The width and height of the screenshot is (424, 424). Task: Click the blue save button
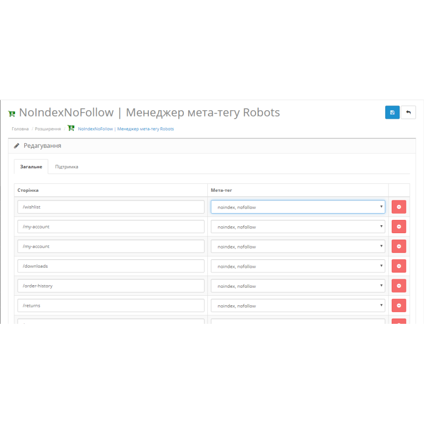click(x=392, y=112)
